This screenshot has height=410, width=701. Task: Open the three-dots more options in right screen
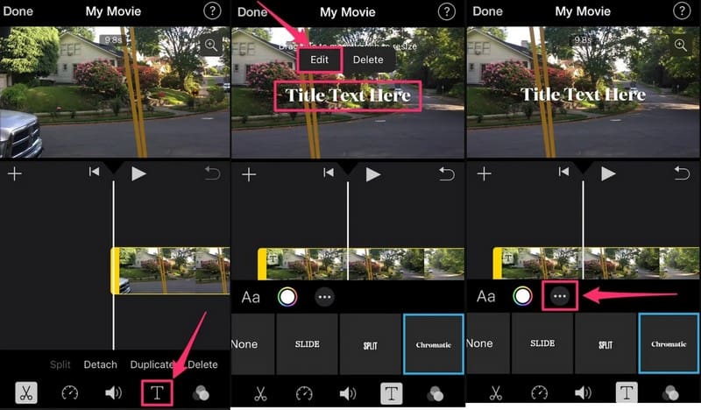(560, 296)
